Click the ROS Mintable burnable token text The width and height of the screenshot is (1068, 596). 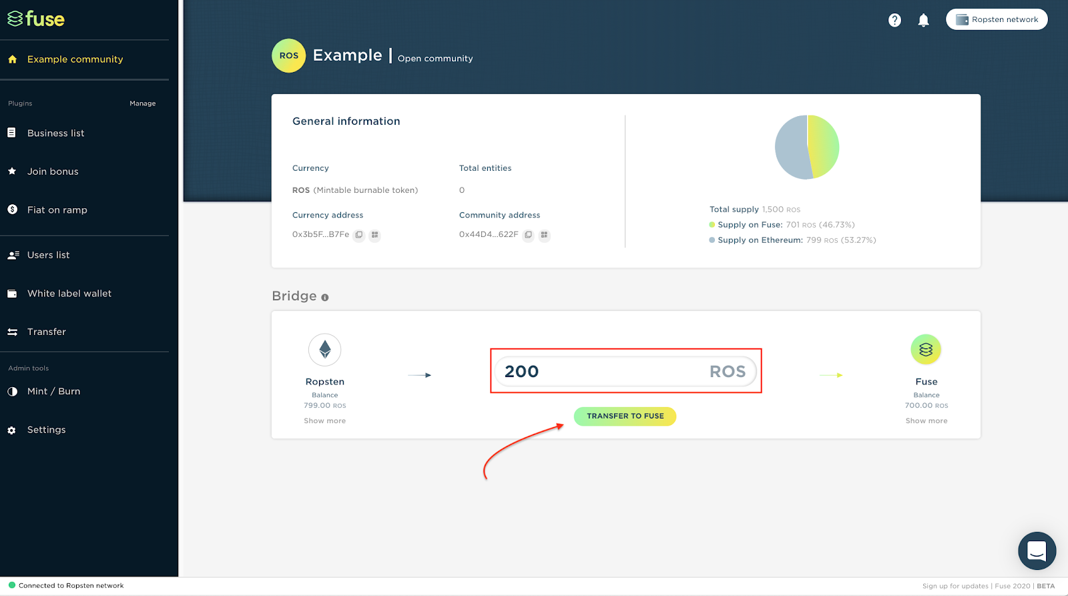click(355, 190)
